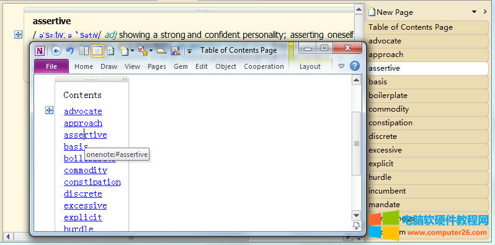Open the tag checkbox-star dropdown arrow
Screen dimensions: 495x245
(151, 51)
